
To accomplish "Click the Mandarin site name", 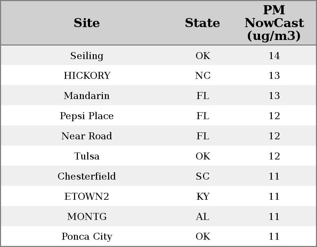I will click(x=87, y=96).
